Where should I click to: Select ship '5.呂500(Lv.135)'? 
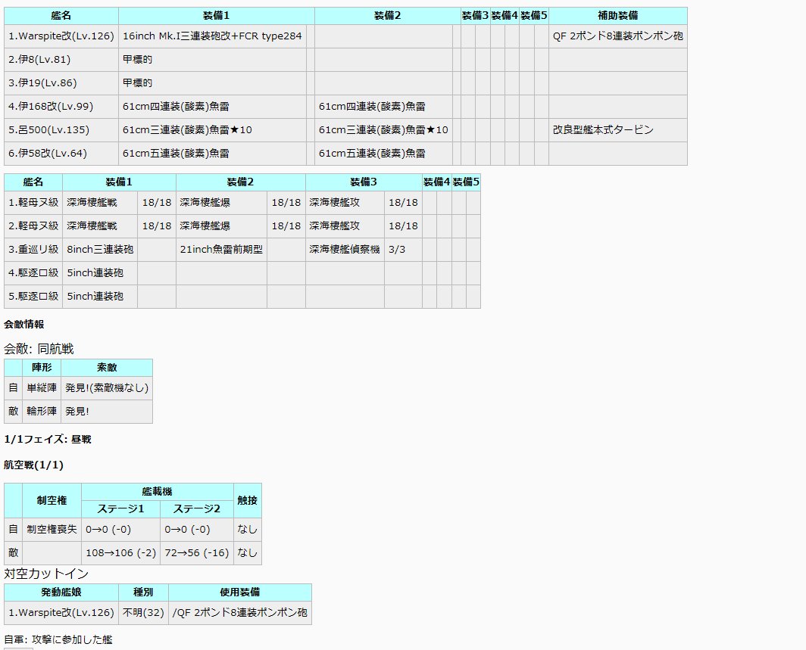pyautogui.click(x=61, y=130)
